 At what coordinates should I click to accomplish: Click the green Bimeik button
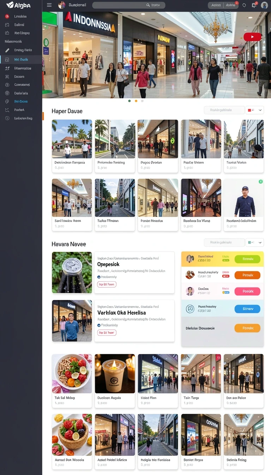(247, 259)
